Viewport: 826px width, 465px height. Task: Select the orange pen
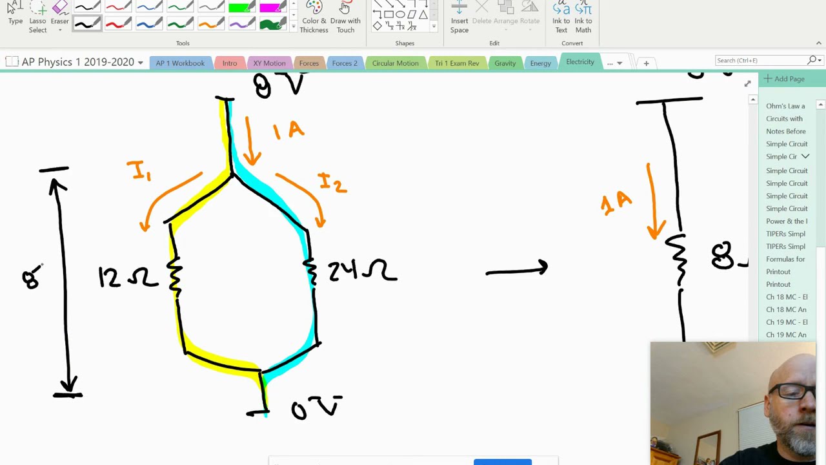210,25
